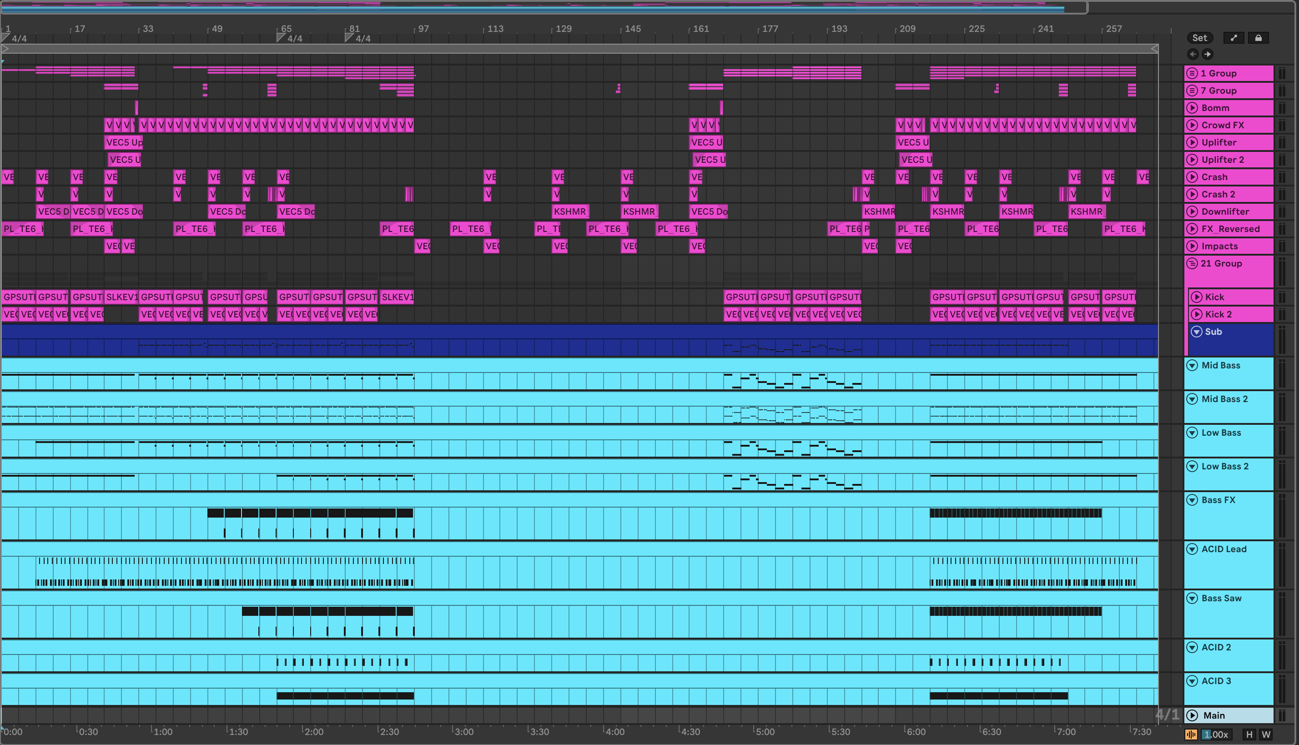Click bar 97 on the beat ruler
The image size is (1299, 745).
pos(423,29)
